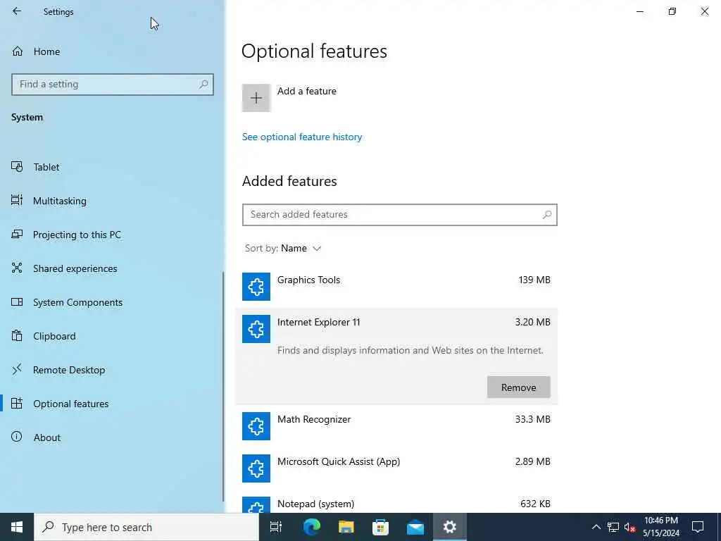Open the Sort by Name dropdown

coord(283,249)
